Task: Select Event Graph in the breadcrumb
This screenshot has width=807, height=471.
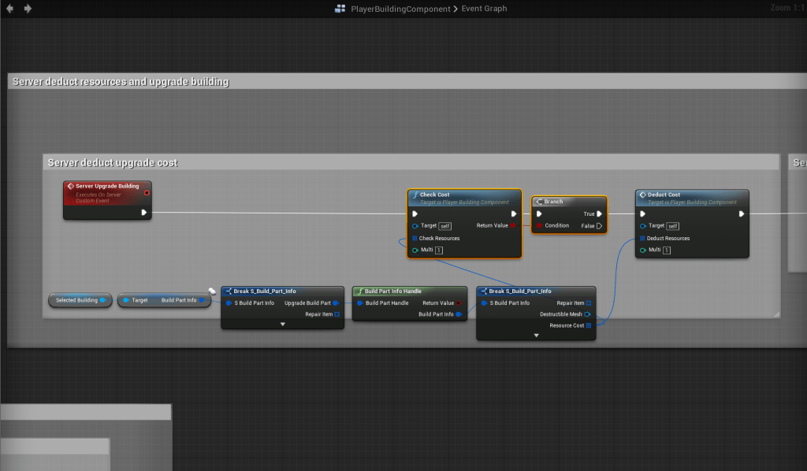Action: (484, 9)
